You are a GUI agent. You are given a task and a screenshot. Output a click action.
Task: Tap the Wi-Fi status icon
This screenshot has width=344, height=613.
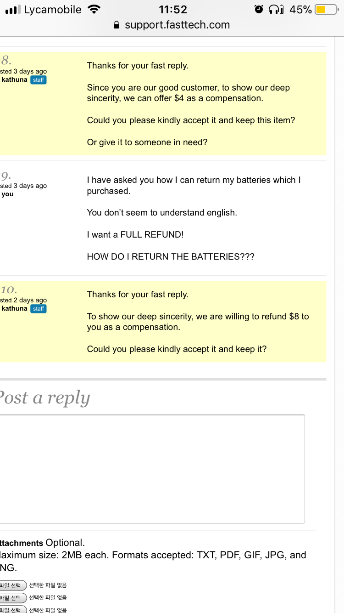pos(94,9)
